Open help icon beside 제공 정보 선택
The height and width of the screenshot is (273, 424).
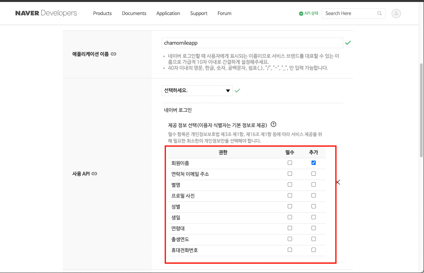(273, 125)
